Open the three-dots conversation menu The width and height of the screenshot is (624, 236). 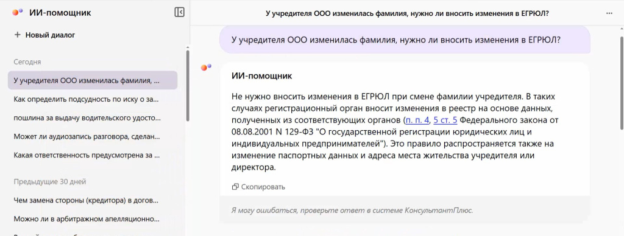tap(609, 13)
